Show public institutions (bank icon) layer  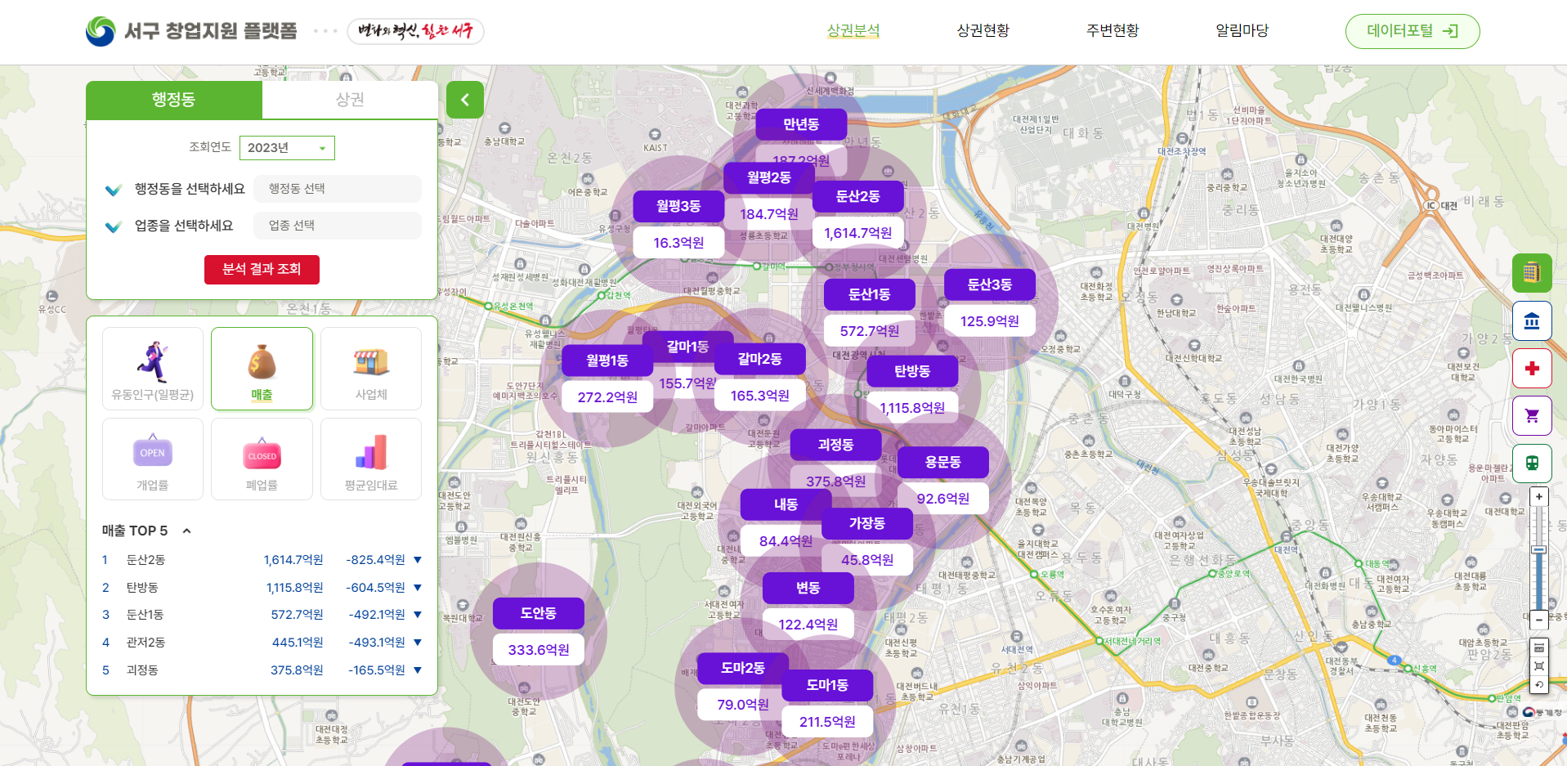point(1532,320)
